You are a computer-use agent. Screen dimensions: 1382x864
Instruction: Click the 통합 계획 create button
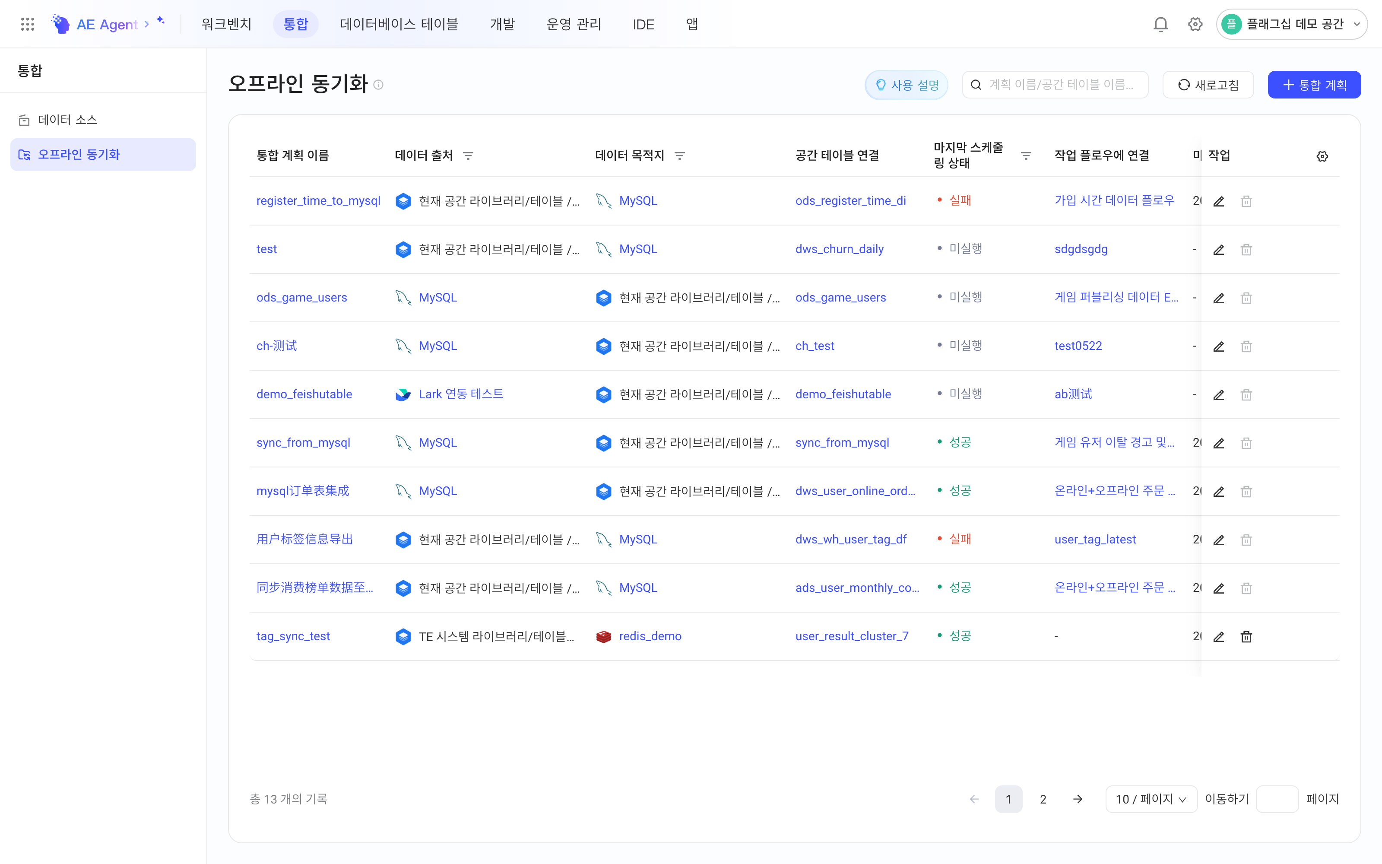coord(1314,85)
